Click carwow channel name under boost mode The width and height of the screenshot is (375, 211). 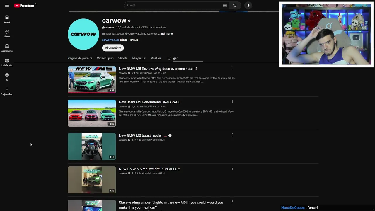[123, 140]
